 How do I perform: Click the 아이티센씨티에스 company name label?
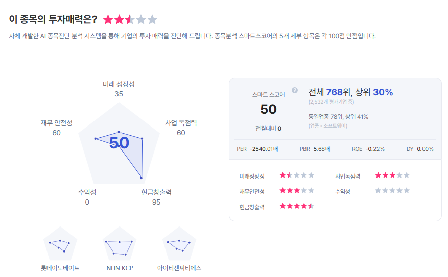179,268
